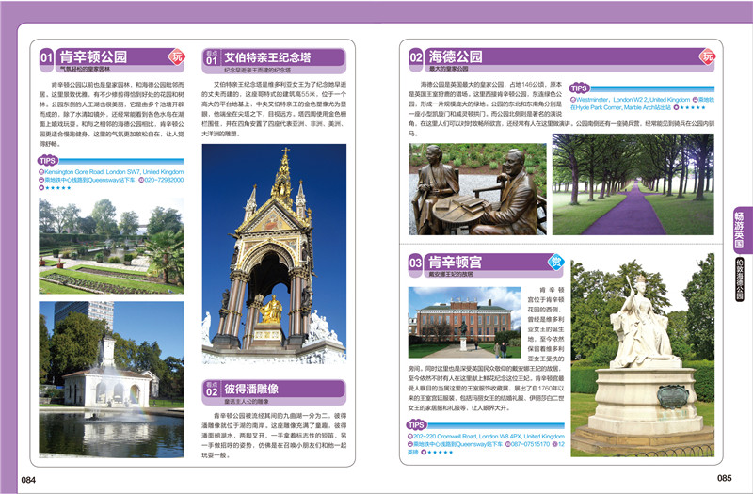Screen dimensions: 753x494
Task: Click the 03 number badge of 肯辛顿宫
Action: click(x=415, y=263)
